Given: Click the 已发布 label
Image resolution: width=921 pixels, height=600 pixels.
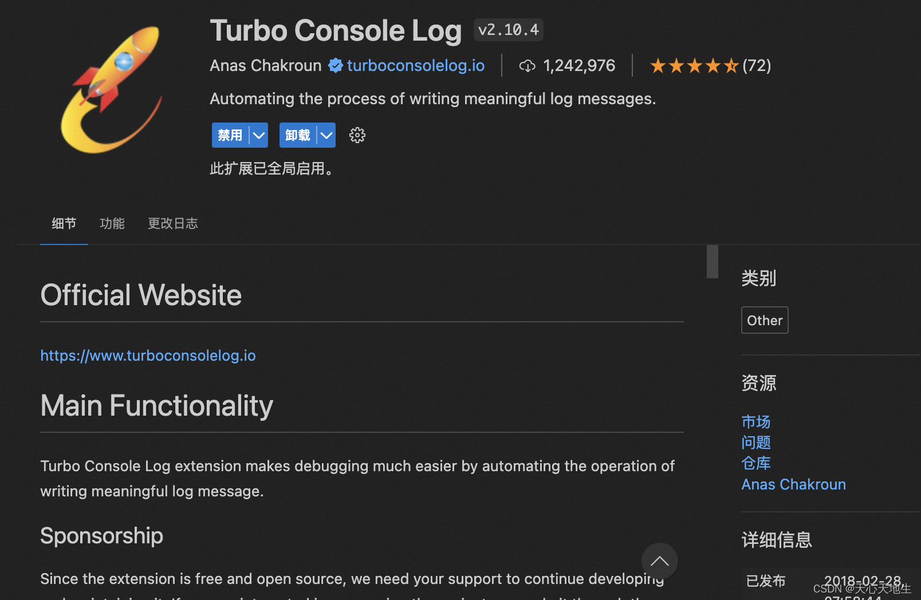Looking at the screenshot, I should coord(766,581).
